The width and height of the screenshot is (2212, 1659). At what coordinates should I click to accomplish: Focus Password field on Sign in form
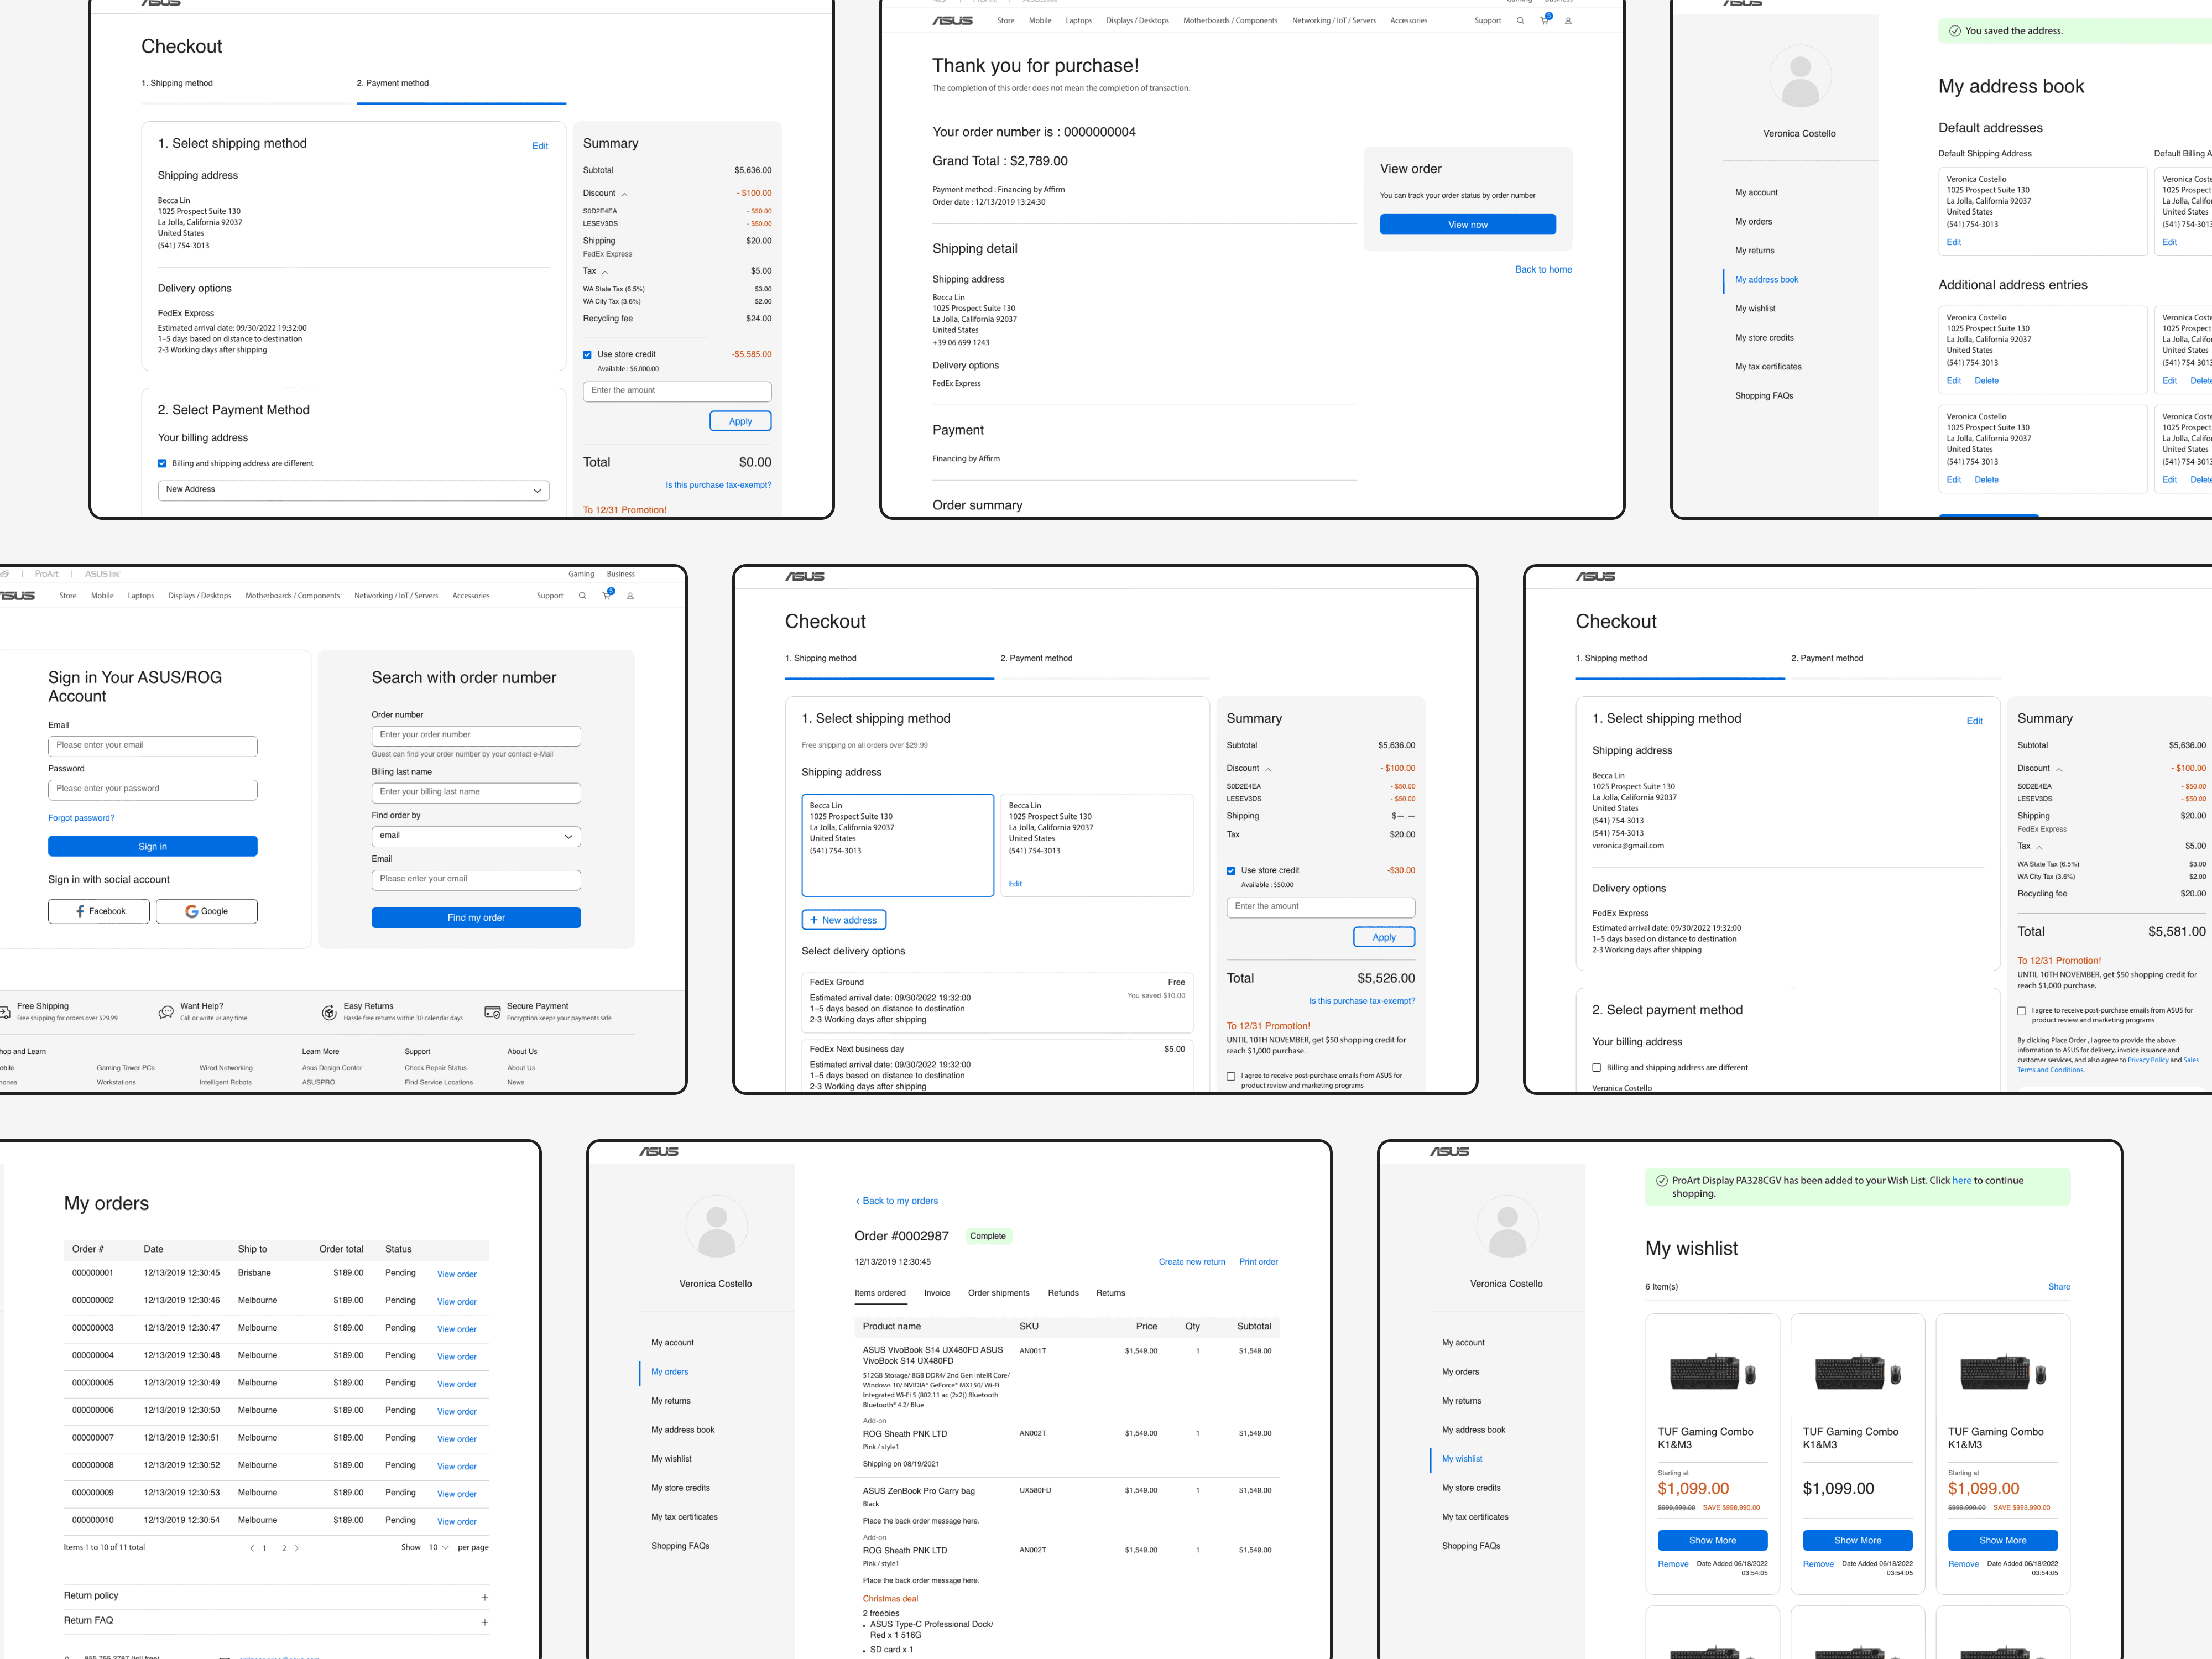(x=153, y=790)
